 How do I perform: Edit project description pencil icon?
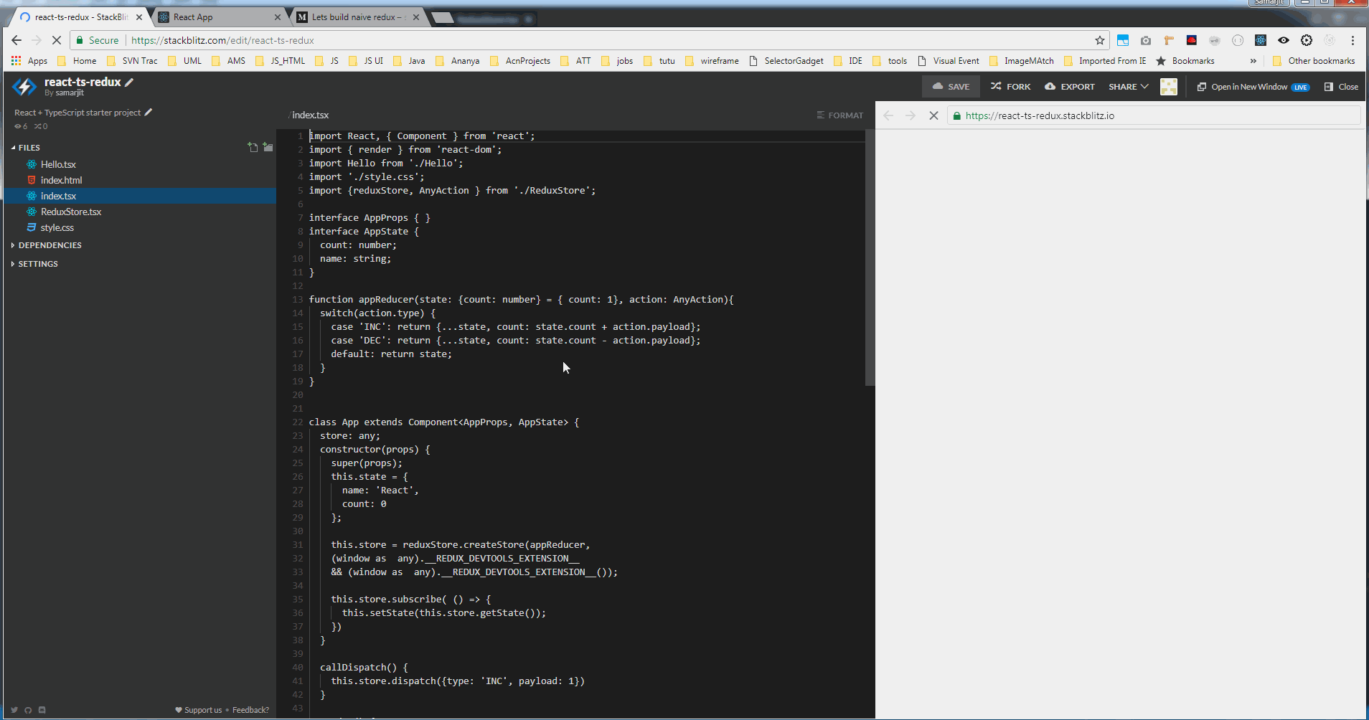click(149, 112)
